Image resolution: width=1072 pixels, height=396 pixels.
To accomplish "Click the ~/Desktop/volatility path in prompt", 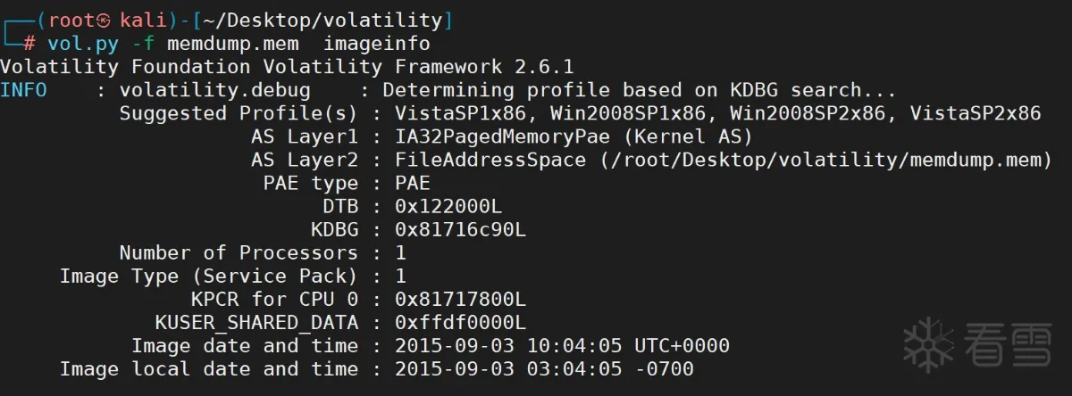I will 322,20.
